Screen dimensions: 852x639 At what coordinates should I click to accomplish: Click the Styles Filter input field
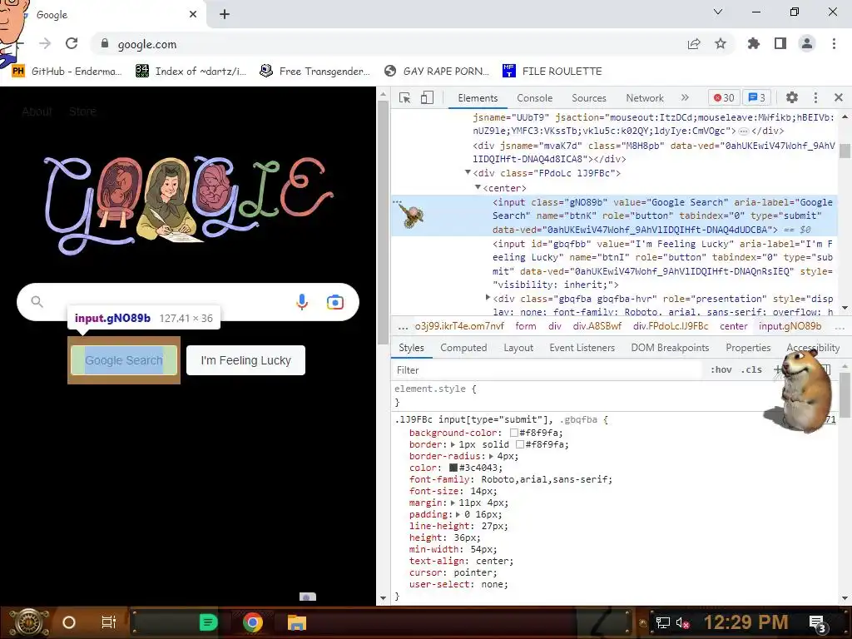tap(546, 370)
